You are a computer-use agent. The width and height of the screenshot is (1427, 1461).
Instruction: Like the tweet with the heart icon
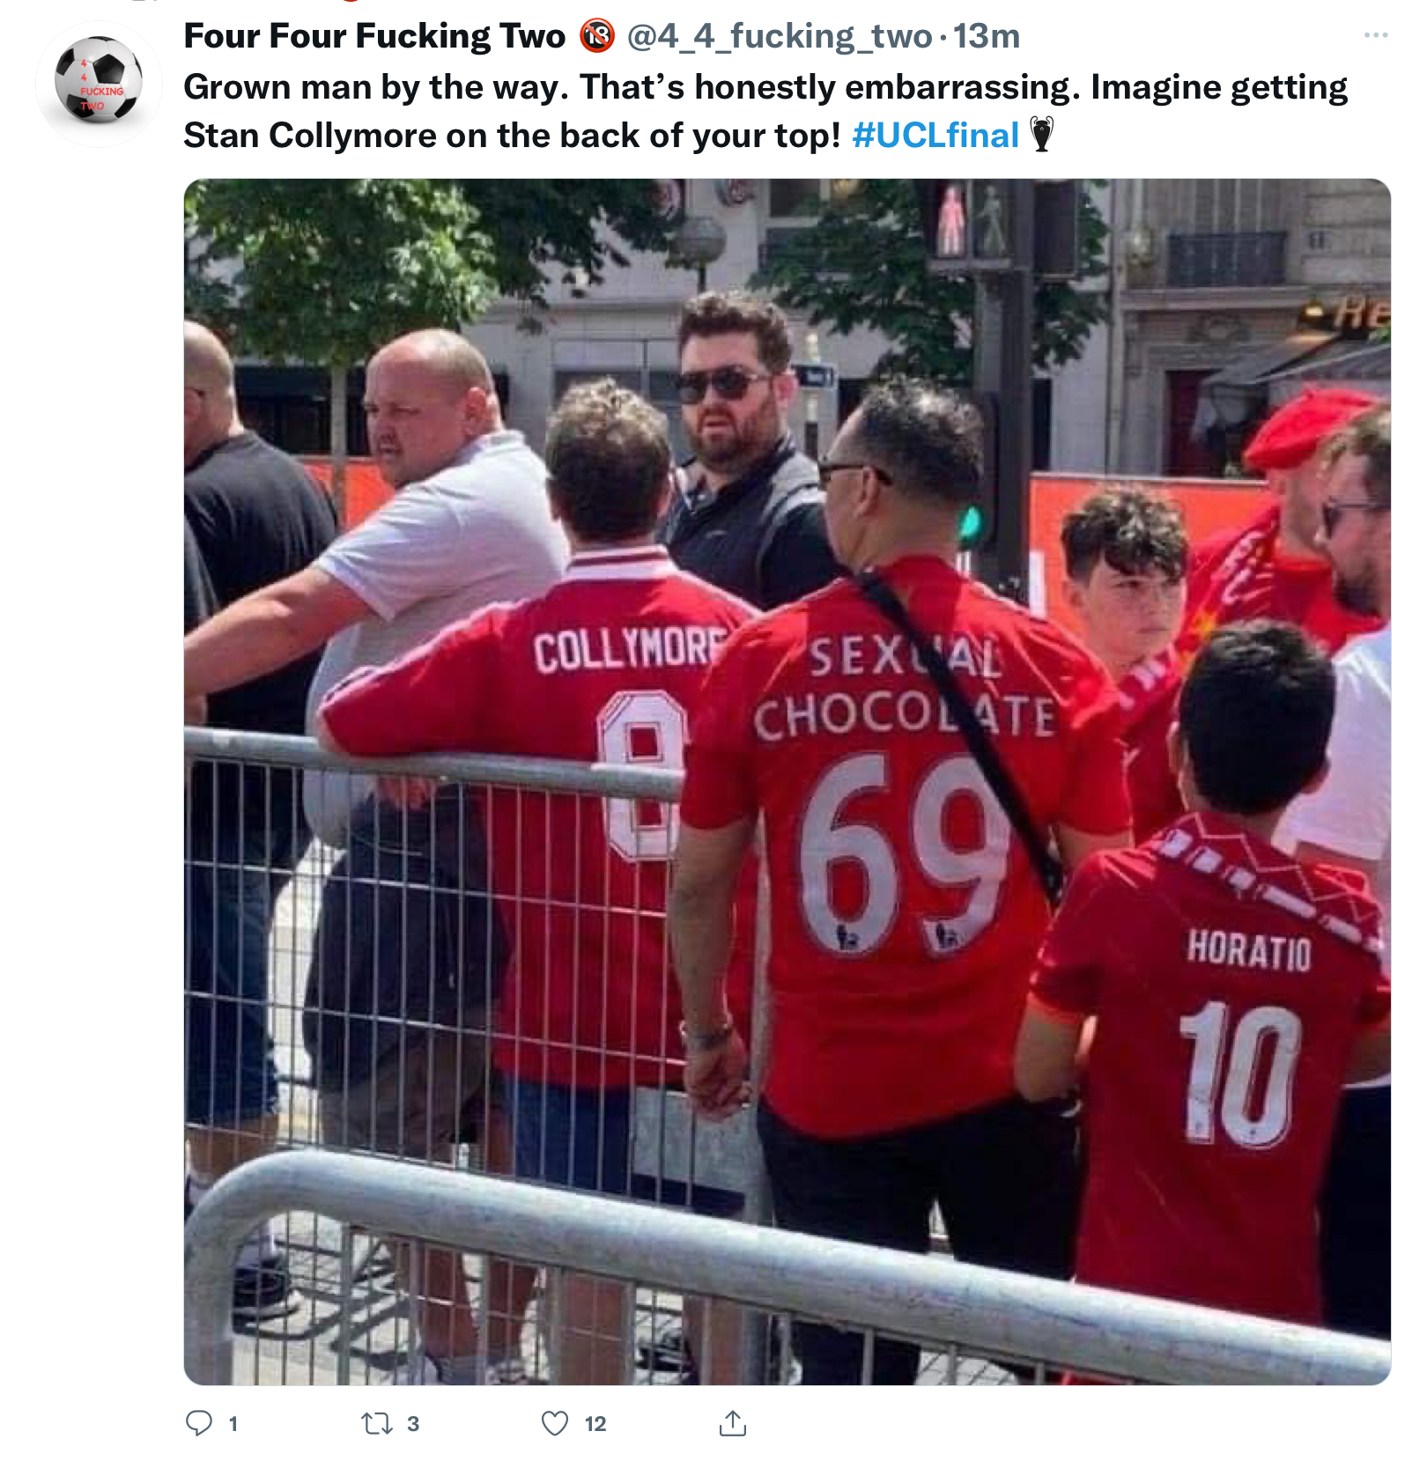point(555,1423)
